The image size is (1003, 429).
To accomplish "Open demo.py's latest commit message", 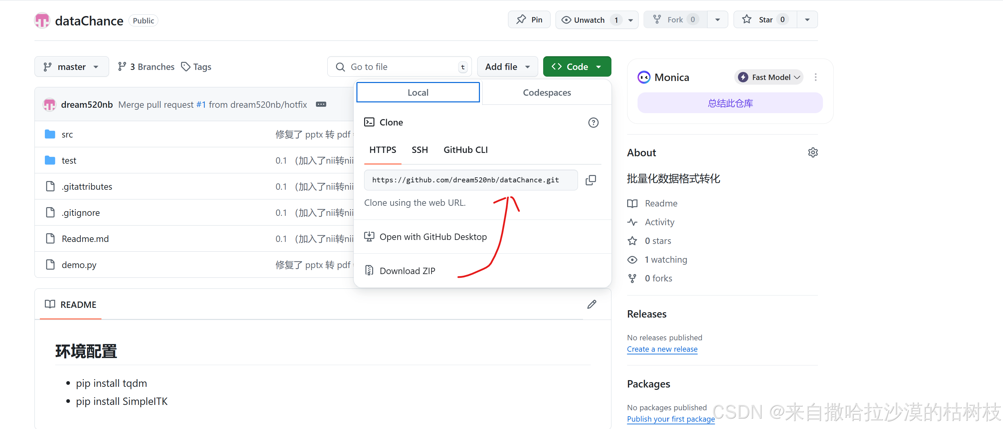I will pyautogui.click(x=315, y=265).
